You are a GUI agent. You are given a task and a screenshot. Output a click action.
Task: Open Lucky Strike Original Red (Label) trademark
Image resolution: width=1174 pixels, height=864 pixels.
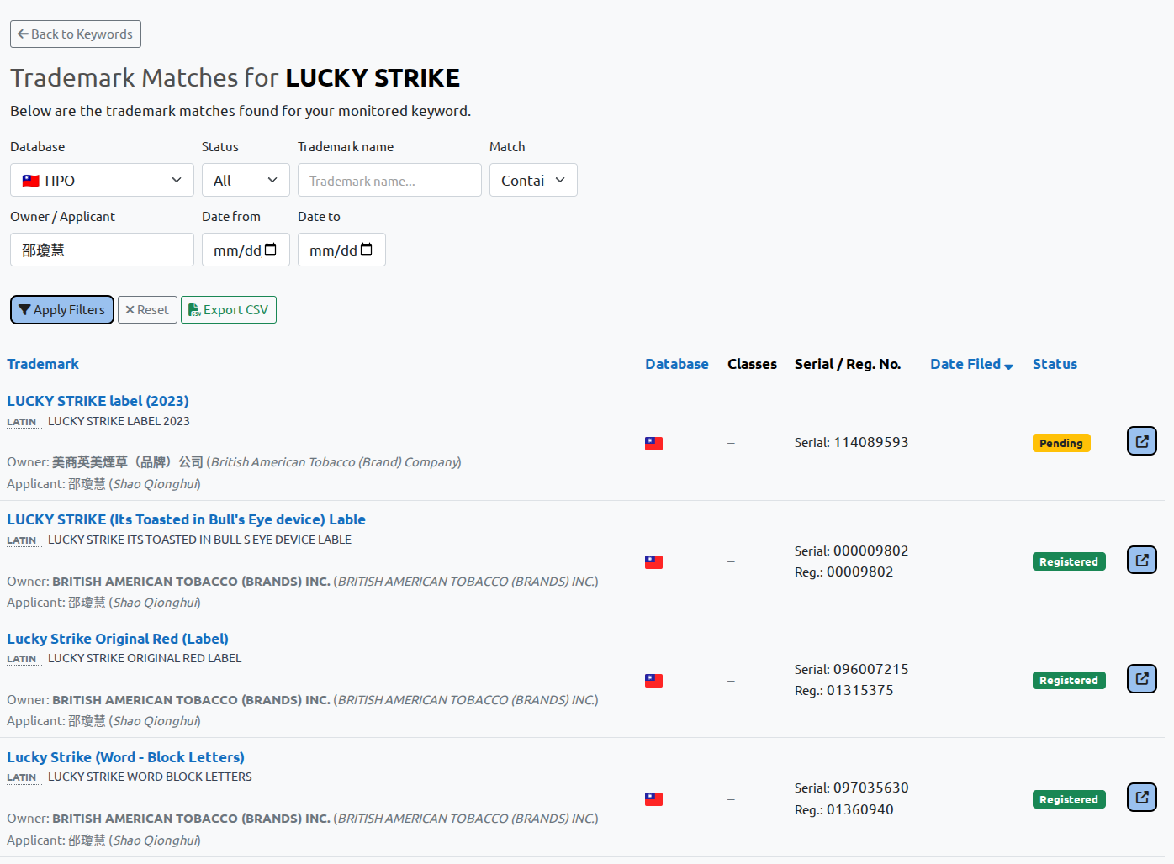[118, 639]
